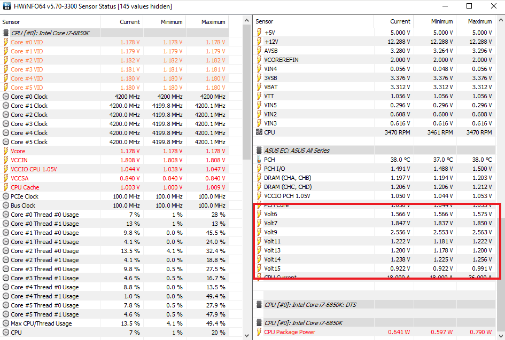Click the clock icon beside Core #4 Clock

tap(5, 133)
